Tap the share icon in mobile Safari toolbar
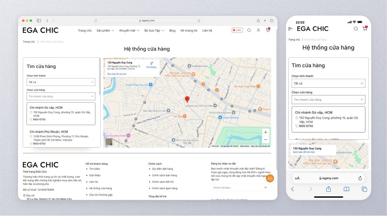Viewport: 387px width, 216px height. point(328,189)
